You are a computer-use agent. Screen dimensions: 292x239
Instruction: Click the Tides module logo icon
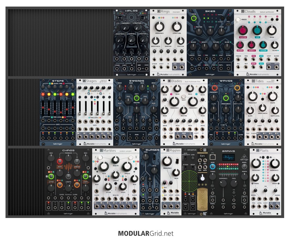[253, 81]
